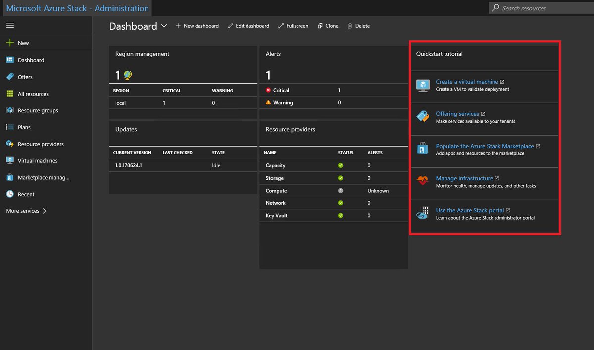
Task: Open the Offering services link
Action: click(x=457, y=114)
